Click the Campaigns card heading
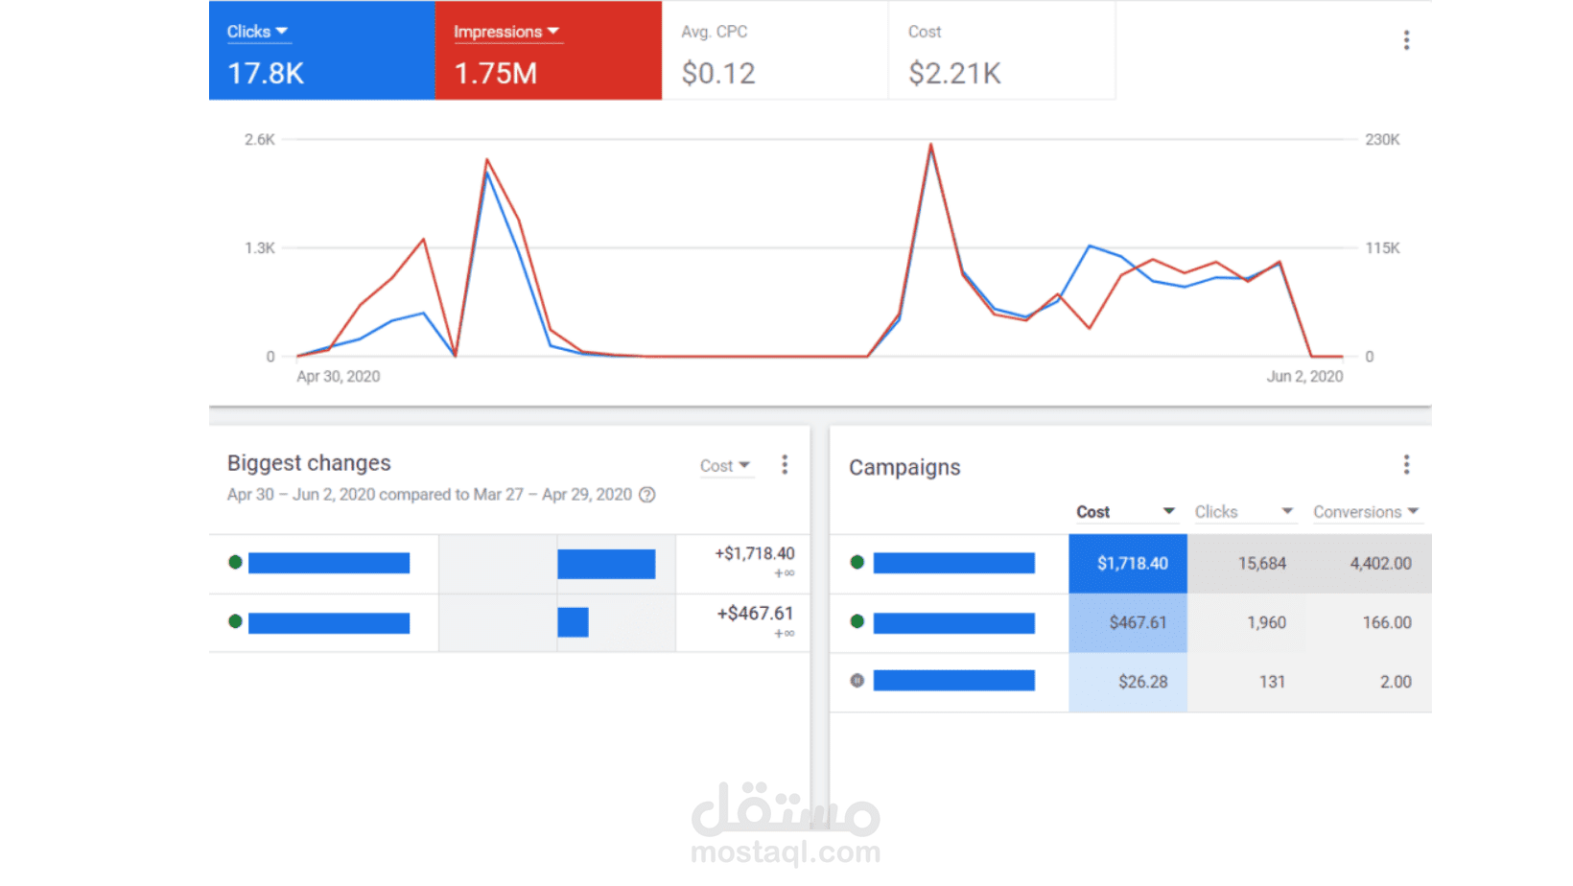 tap(904, 467)
